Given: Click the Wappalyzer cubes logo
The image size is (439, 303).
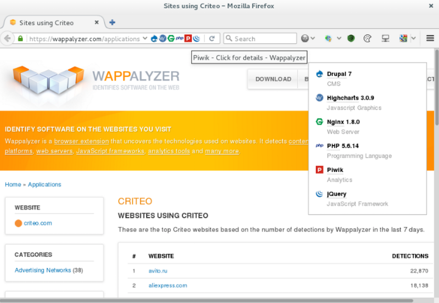Looking at the screenshot, I should (48, 80).
